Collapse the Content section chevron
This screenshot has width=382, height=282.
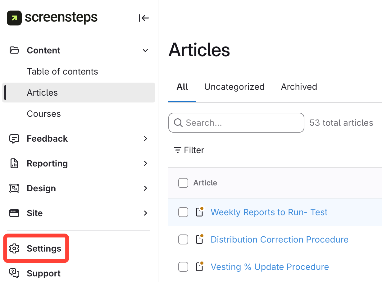pyautogui.click(x=145, y=51)
